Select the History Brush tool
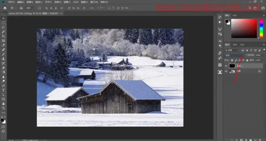The width and height of the screenshot is (266, 141). [3, 63]
